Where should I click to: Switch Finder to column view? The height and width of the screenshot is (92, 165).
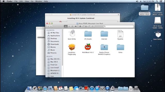pyautogui.click(x=72, y=26)
